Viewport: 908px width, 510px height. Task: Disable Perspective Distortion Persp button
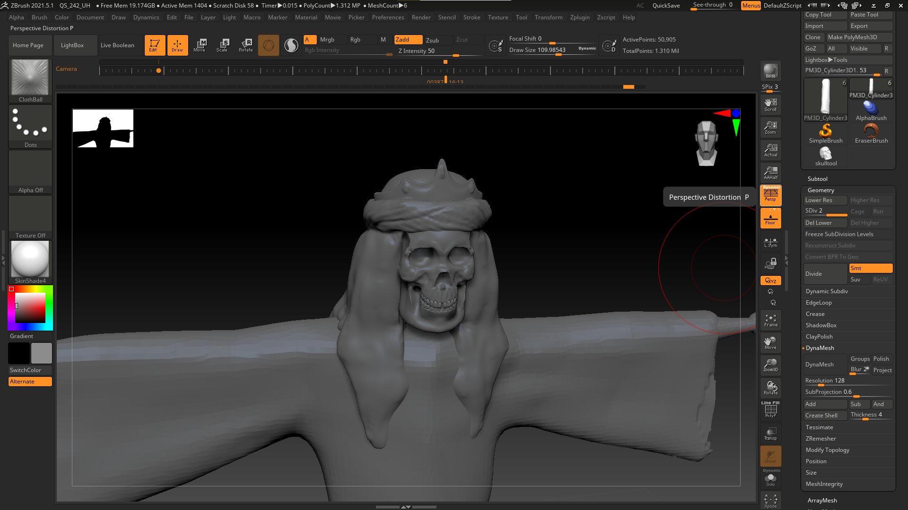pos(770,195)
